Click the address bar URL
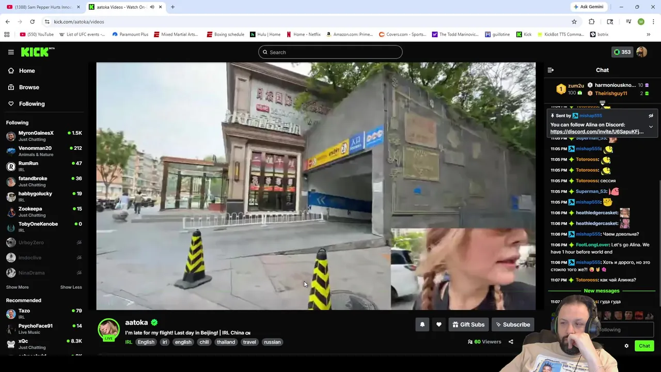 (x=79, y=22)
